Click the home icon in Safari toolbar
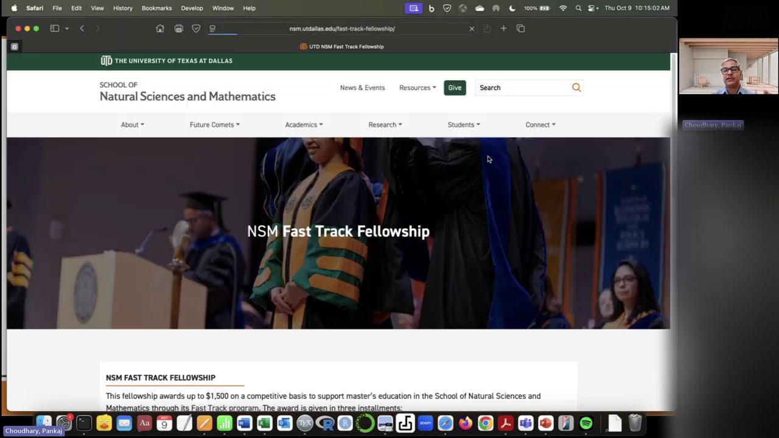Screen dimensions: 779x438 click(160, 29)
